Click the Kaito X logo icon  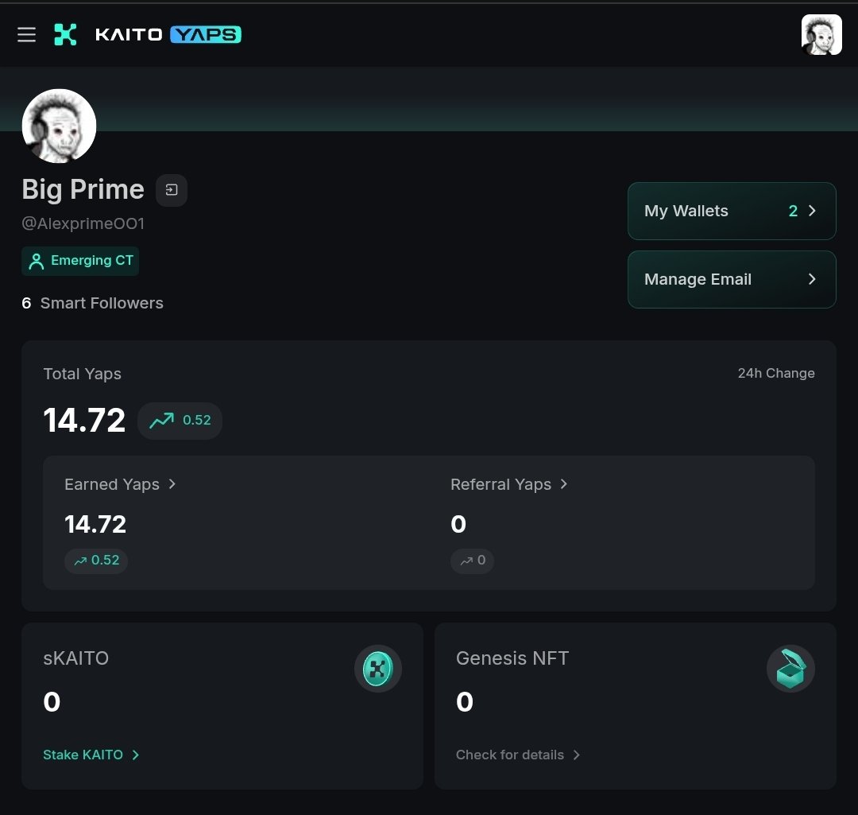click(x=65, y=34)
